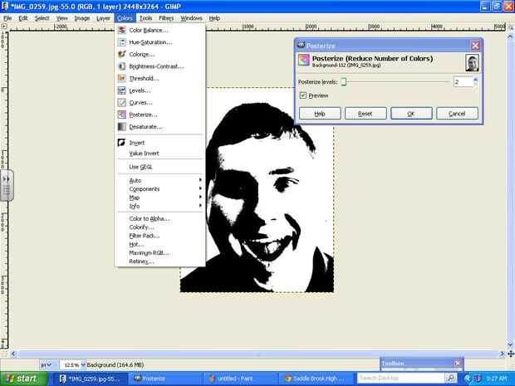This screenshot has width=515, height=386.
Task: Open the Help menu in menu bar
Action: [214, 18]
